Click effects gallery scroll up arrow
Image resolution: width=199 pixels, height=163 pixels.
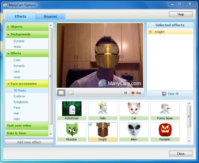click(189, 104)
